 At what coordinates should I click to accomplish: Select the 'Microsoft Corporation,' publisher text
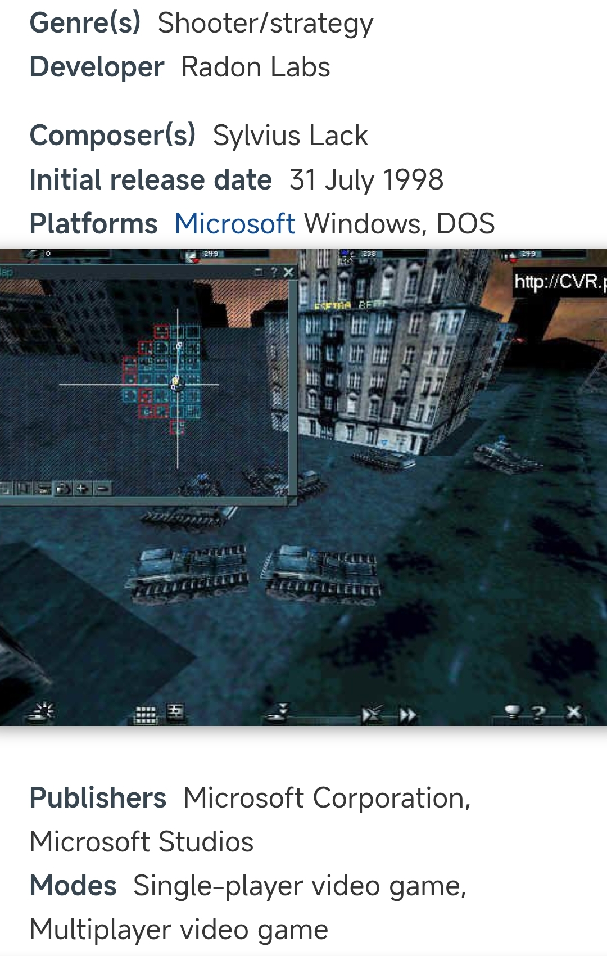(327, 798)
